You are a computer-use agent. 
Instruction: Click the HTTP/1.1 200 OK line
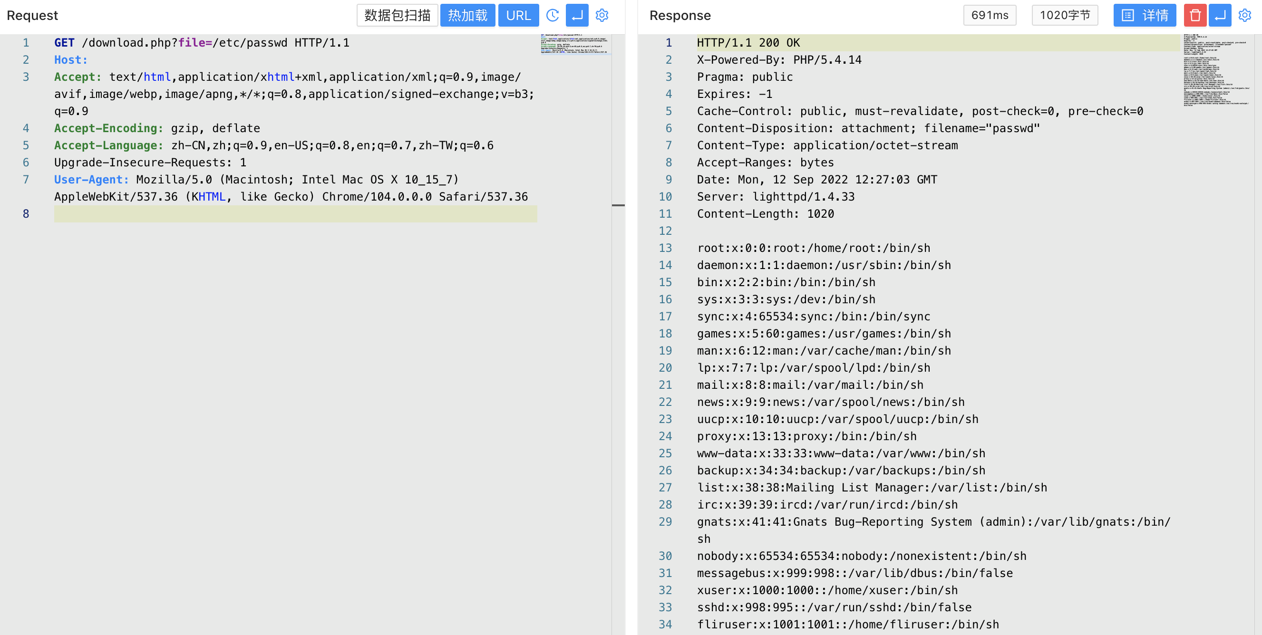coord(748,43)
